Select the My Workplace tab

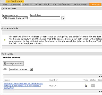click(15, 1)
